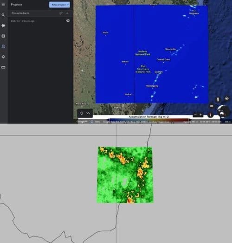Viewport: 232px width, 243px height.
Task: Enable Street View with the pegman icon
Action: pos(218,99)
